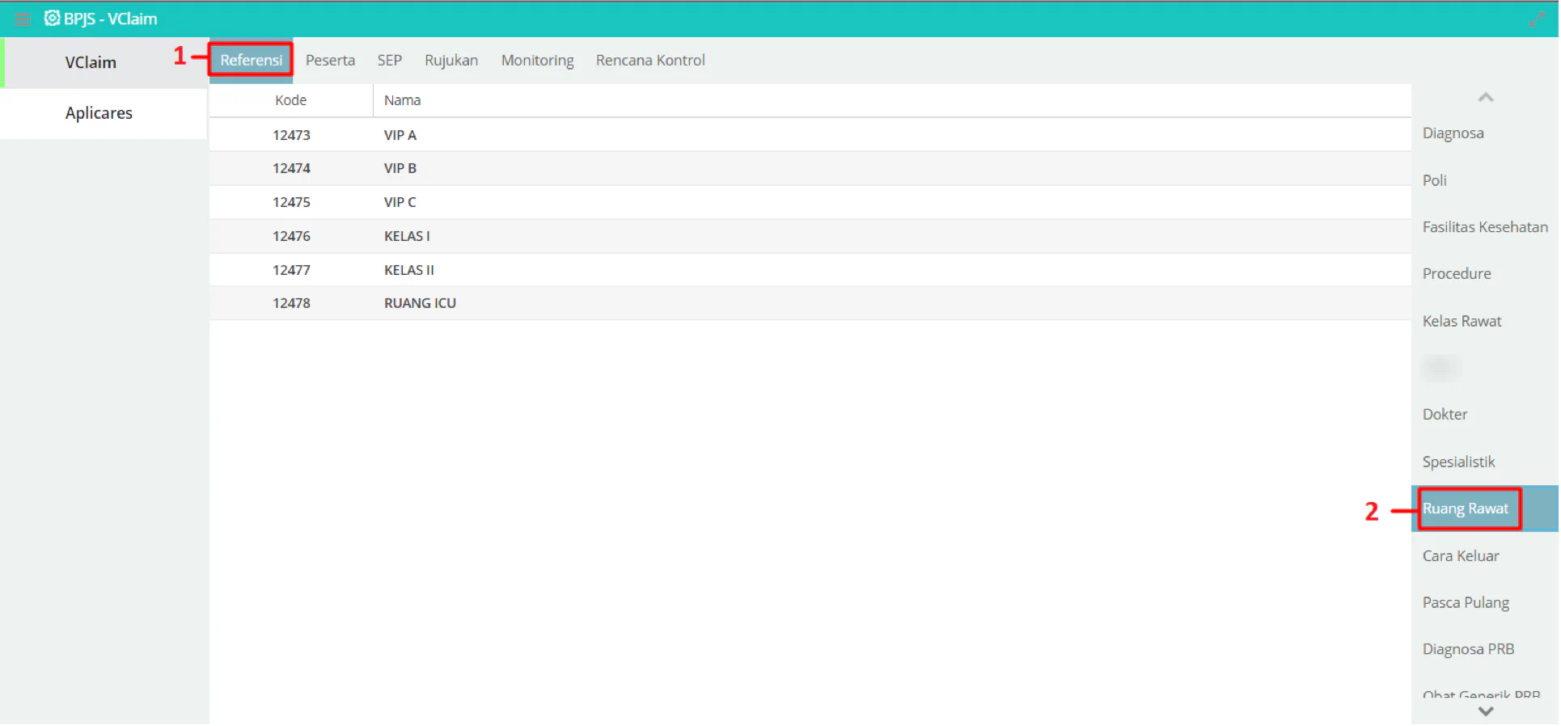Toggle fullscreen expand icon in the header

tap(1538, 19)
